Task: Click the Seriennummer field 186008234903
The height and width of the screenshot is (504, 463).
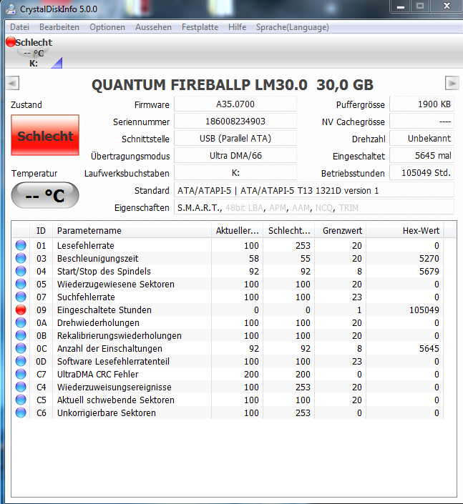Action: [x=235, y=122]
